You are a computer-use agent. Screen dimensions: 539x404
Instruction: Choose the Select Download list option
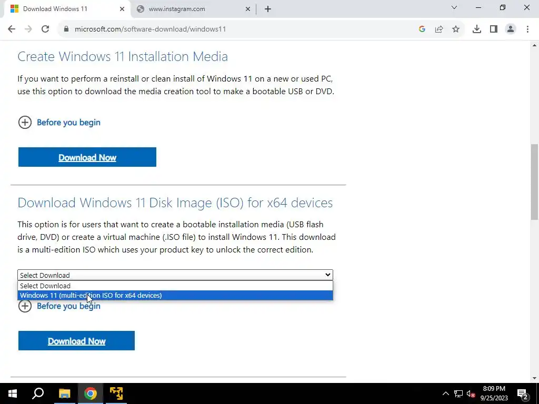coord(175,286)
